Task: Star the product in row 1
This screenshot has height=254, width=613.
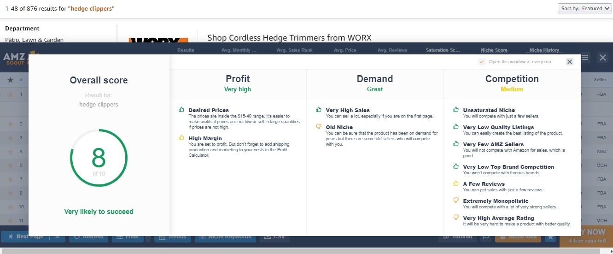Action: tap(10, 95)
